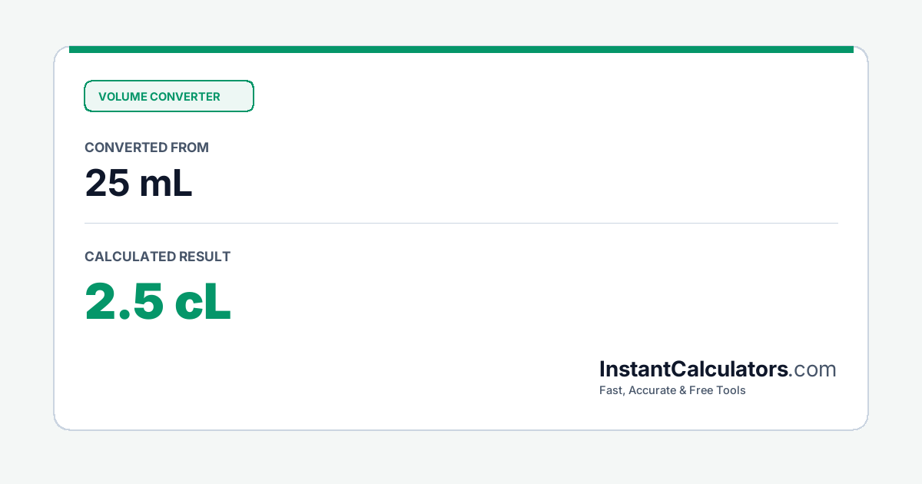
Task: Click the green number "2.5"
Action: pos(124,301)
